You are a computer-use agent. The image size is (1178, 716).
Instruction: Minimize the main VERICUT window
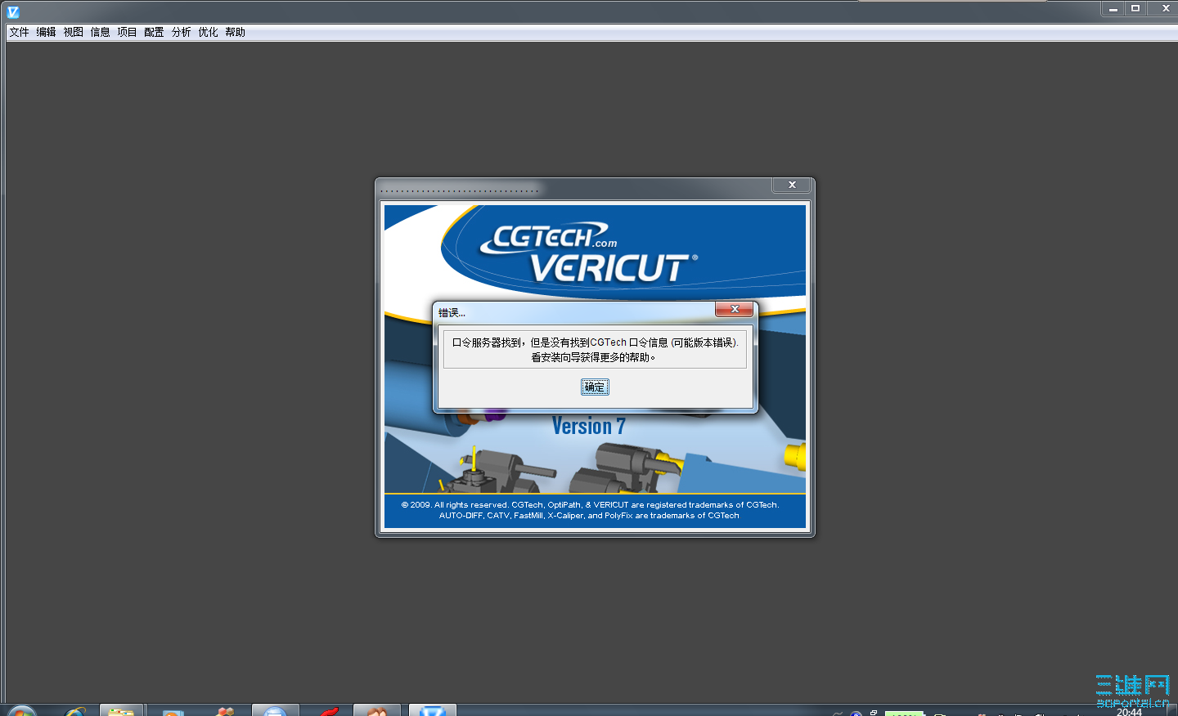[x=1113, y=8]
